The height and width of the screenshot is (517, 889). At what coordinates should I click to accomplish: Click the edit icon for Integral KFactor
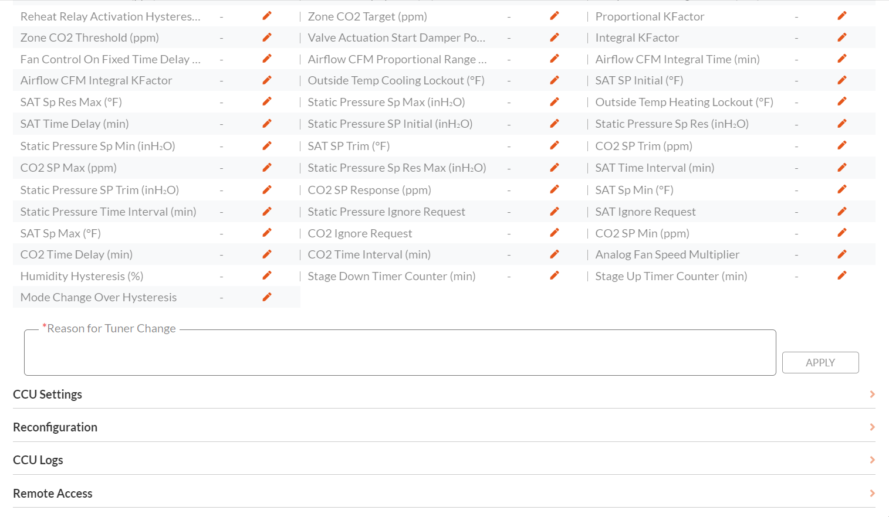tap(842, 36)
